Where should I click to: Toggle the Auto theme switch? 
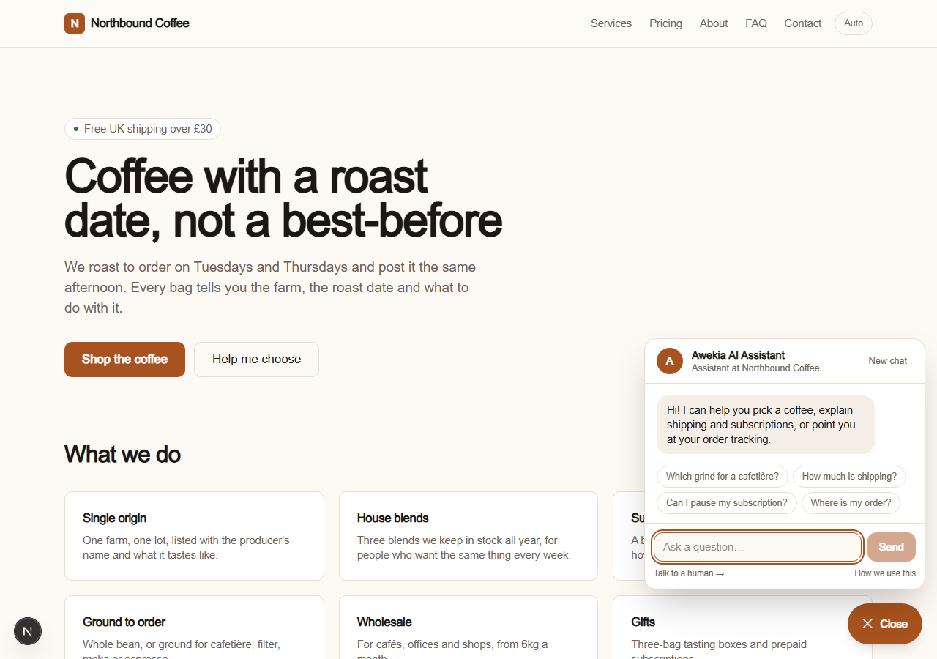point(854,23)
